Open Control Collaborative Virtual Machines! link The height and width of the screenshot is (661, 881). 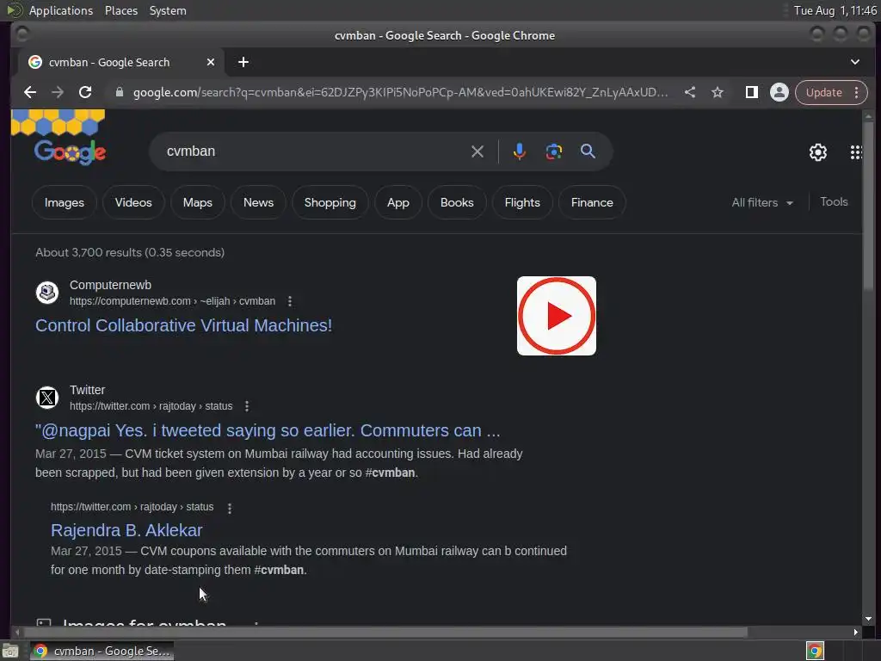click(184, 325)
